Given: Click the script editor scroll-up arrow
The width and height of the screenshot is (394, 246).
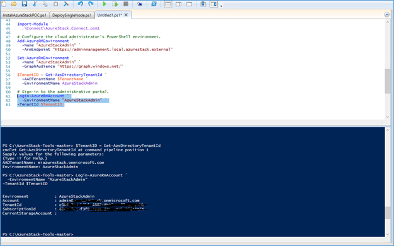Looking at the screenshot, I should [x=388, y=23].
